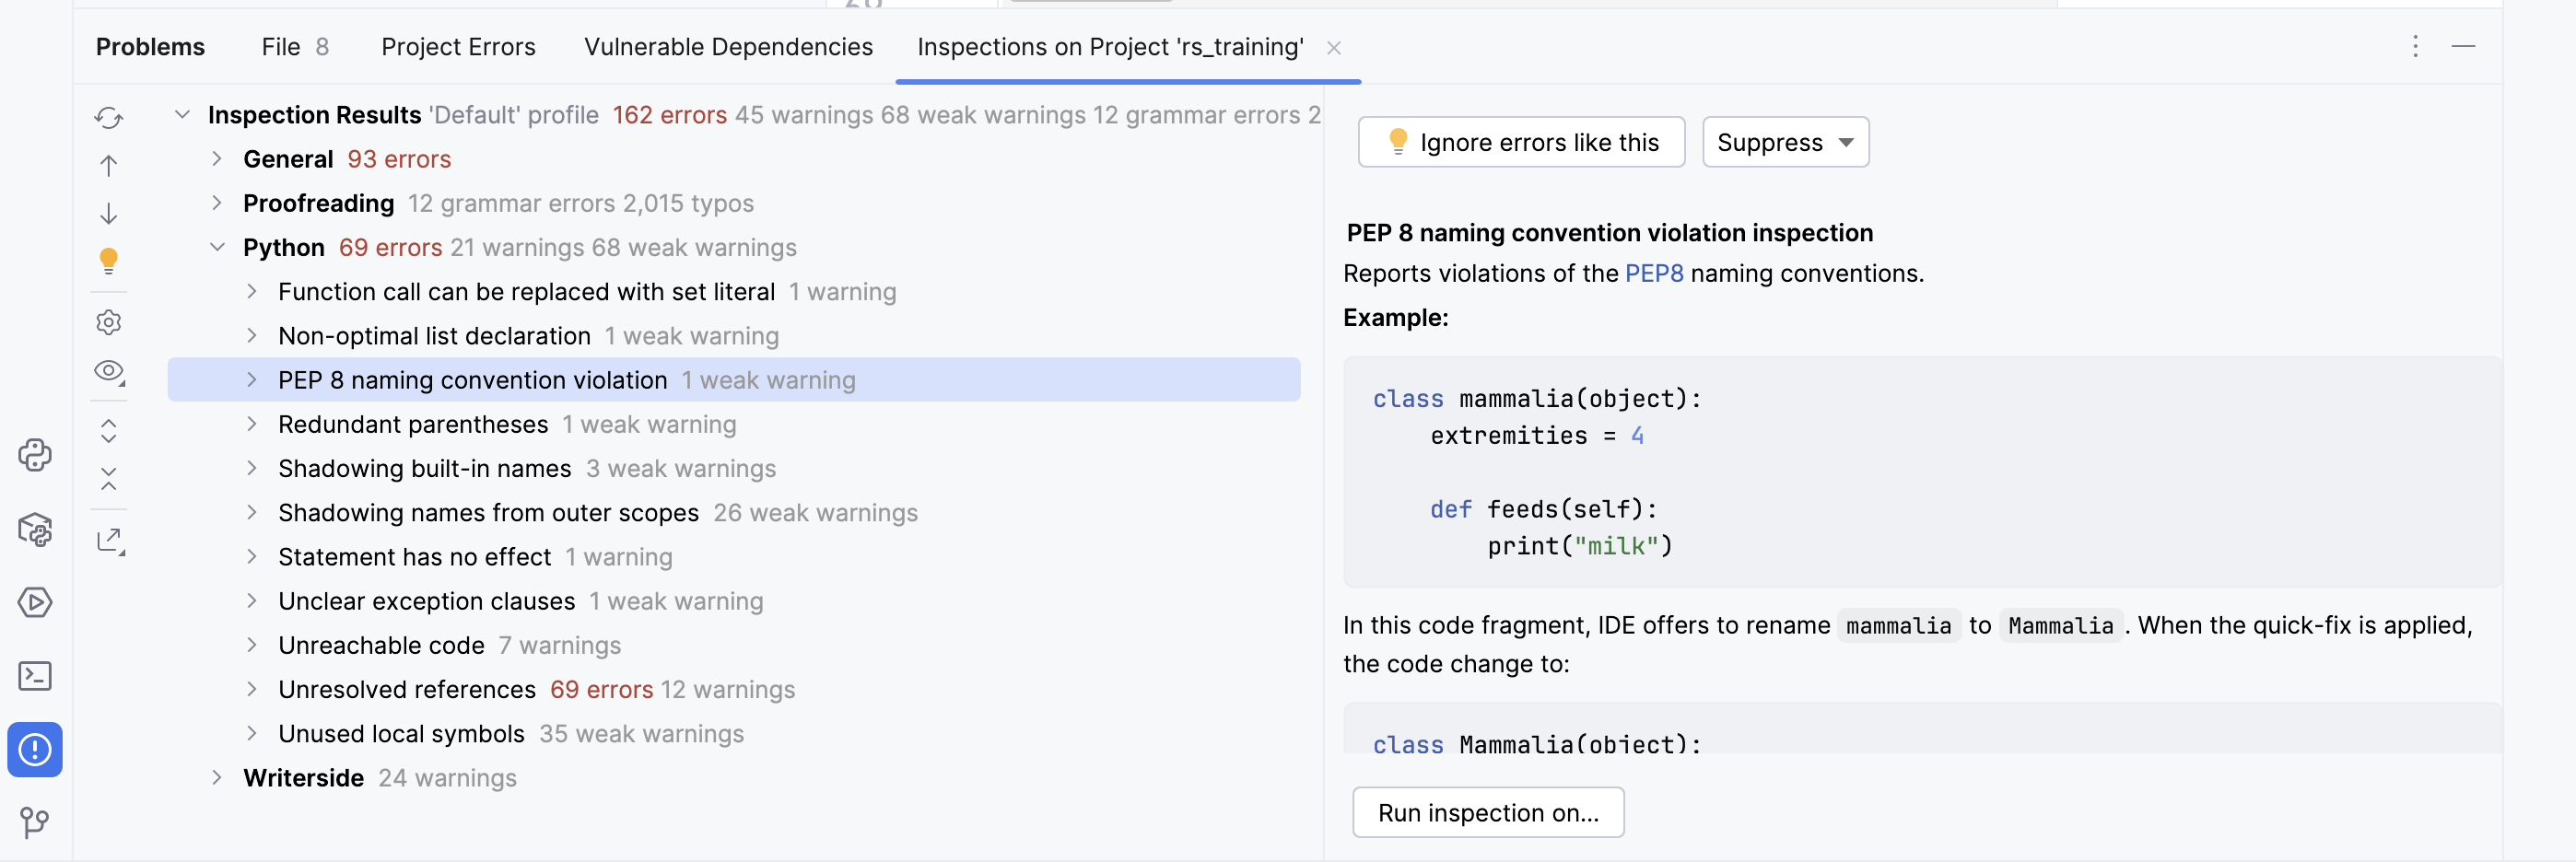
Task: Click the Rerun inspection icon
Action: [108, 118]
